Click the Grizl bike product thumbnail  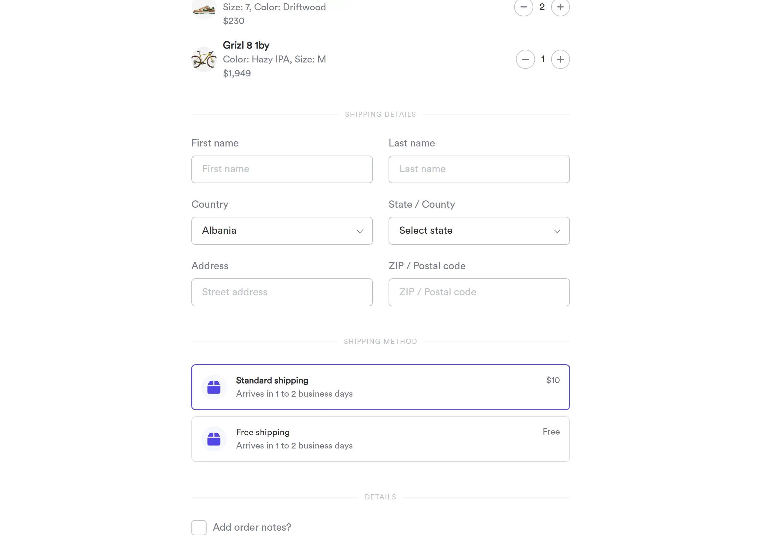204,59
